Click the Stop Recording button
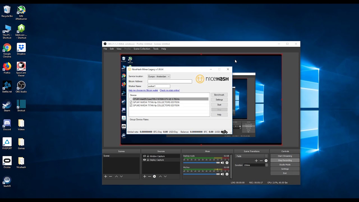The height and width of the screenshot is (202, 359). (x=285, y=160)
